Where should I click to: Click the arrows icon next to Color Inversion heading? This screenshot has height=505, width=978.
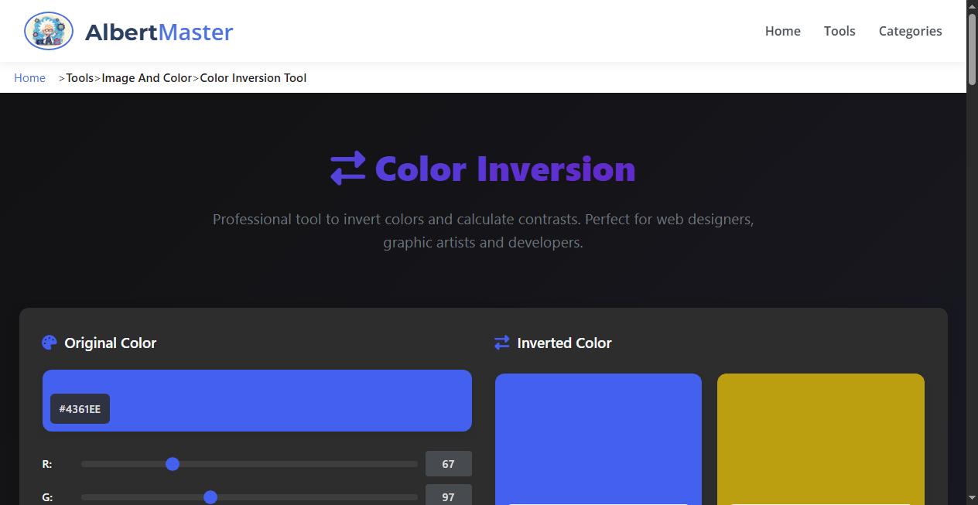(347, 168)
